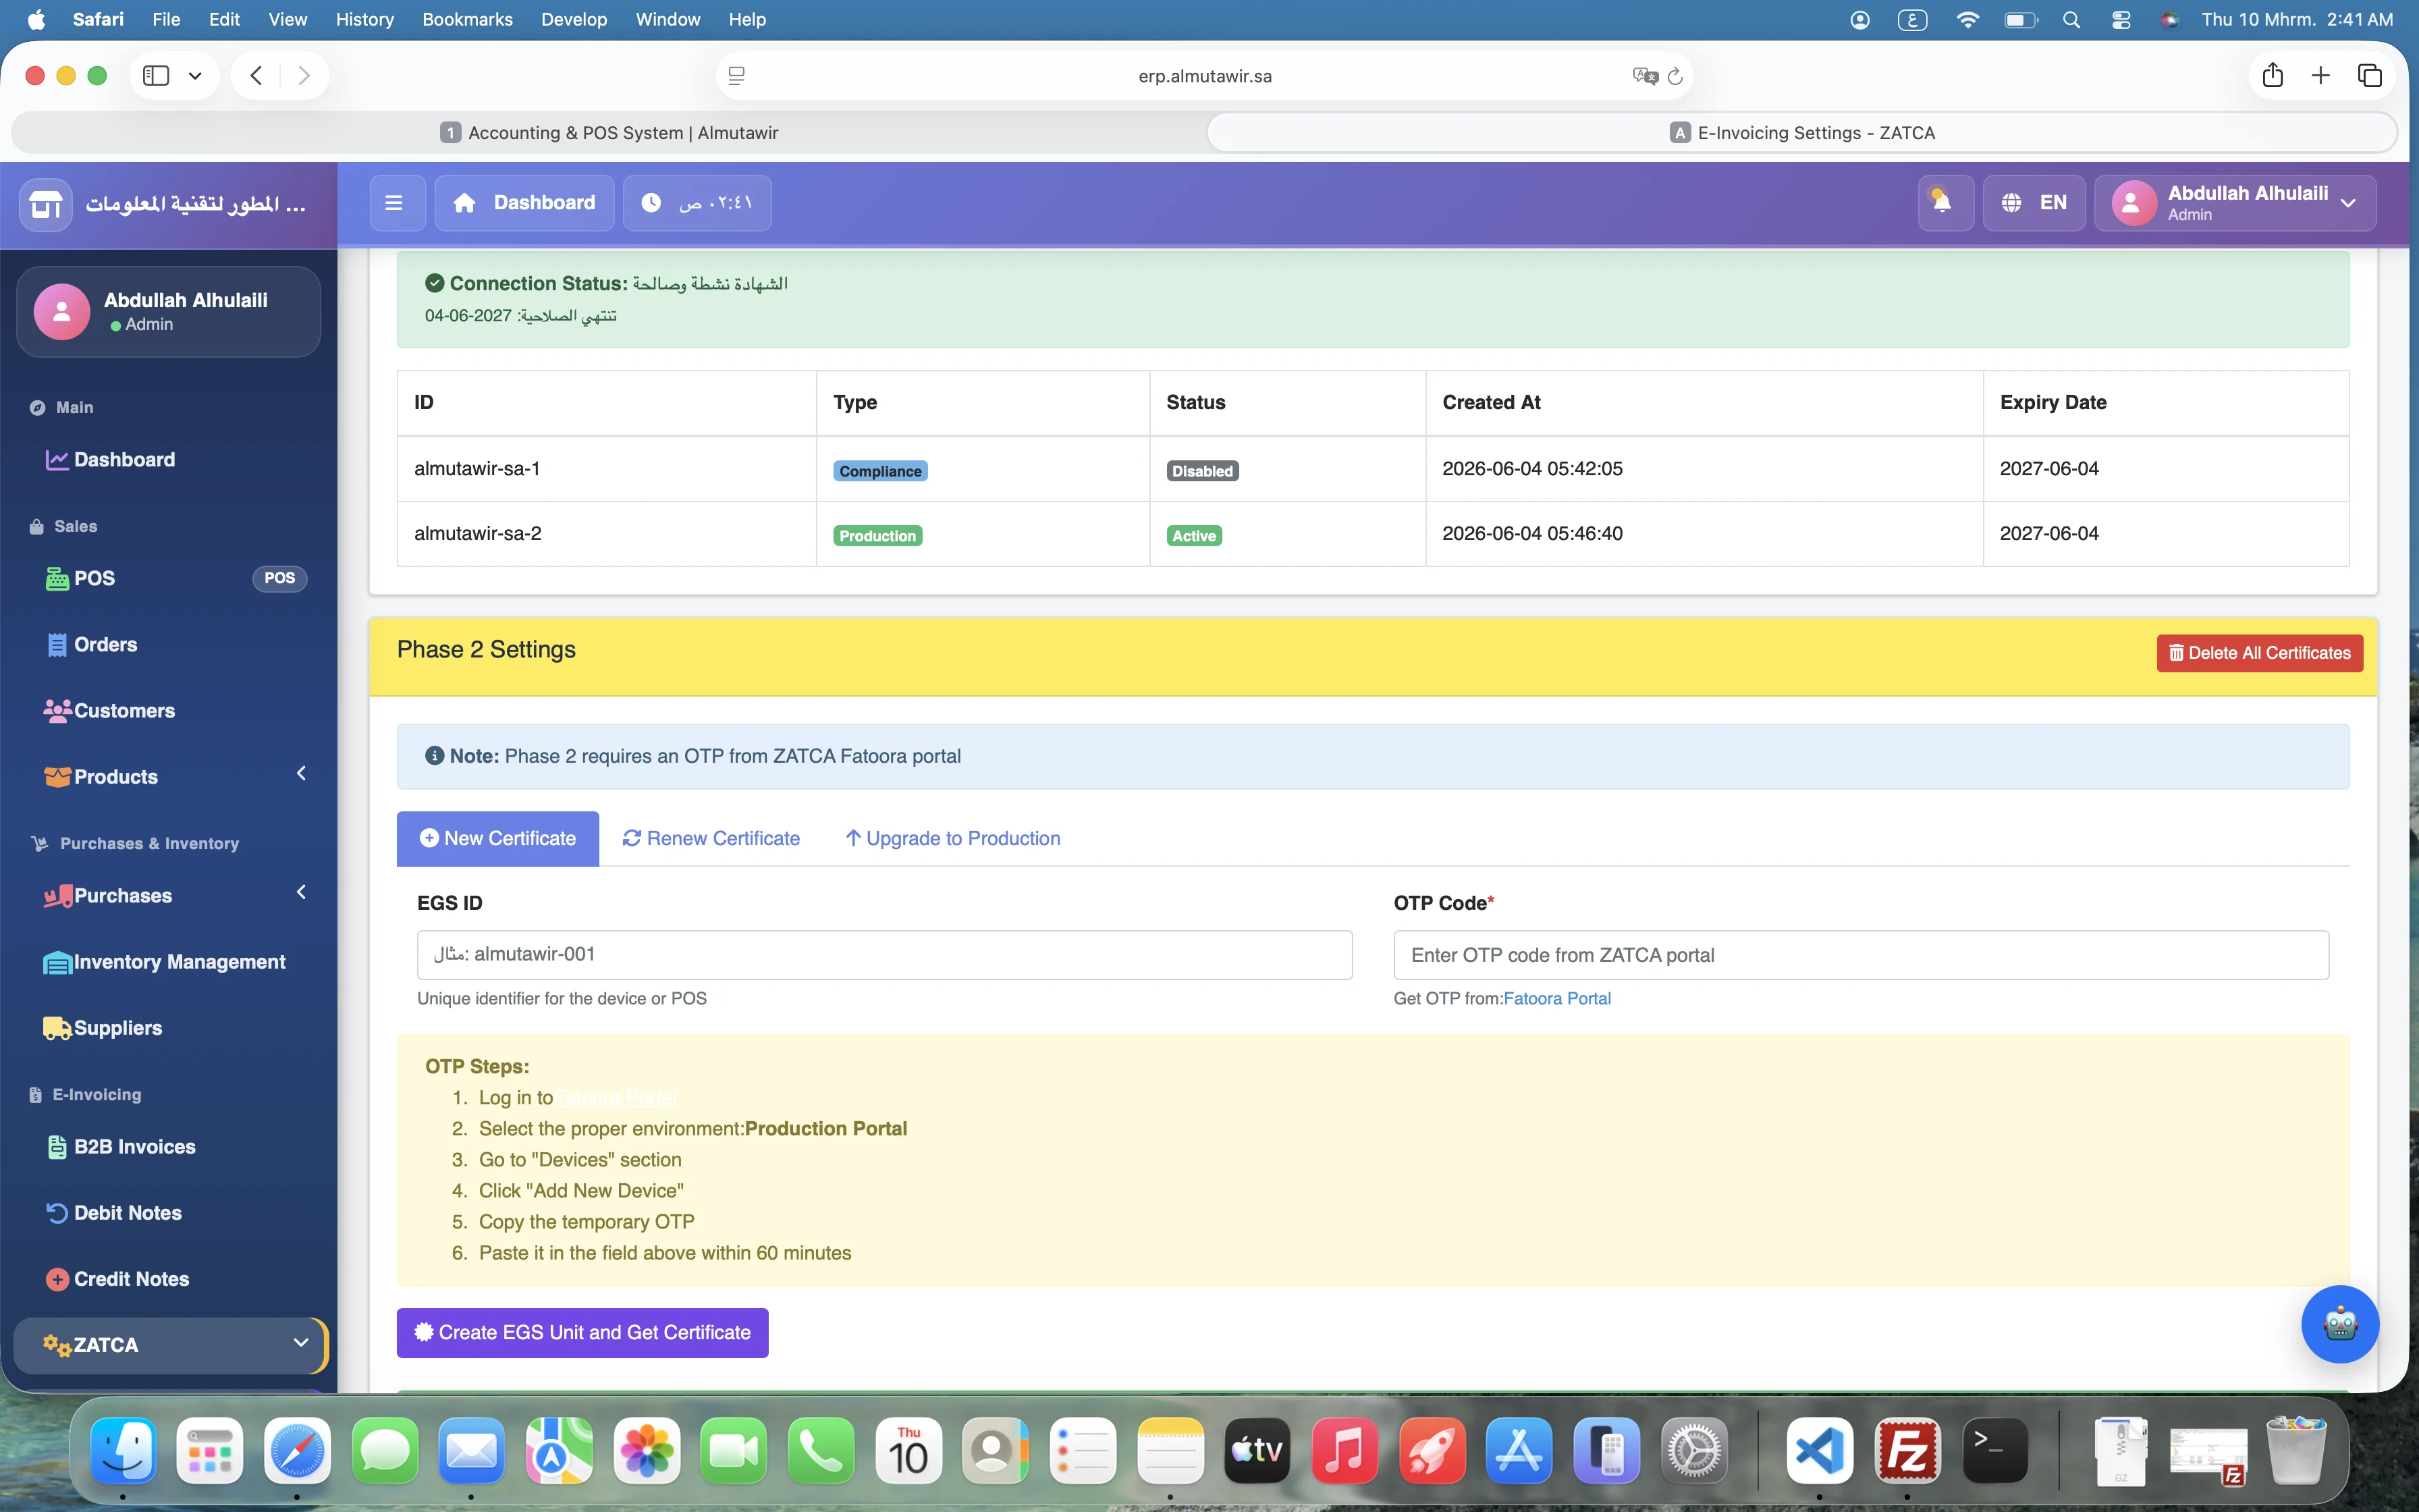Open Suppliers page from sidebar
2419x1512 pixels.
click(x=168, y=1027)
